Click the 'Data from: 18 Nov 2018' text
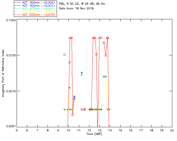The height and width of the screenshot is (141, 177). pyautogui.click(x=76, y=9)
